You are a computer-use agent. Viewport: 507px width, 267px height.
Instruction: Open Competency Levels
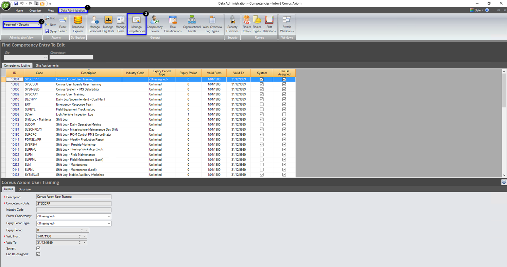155,25
